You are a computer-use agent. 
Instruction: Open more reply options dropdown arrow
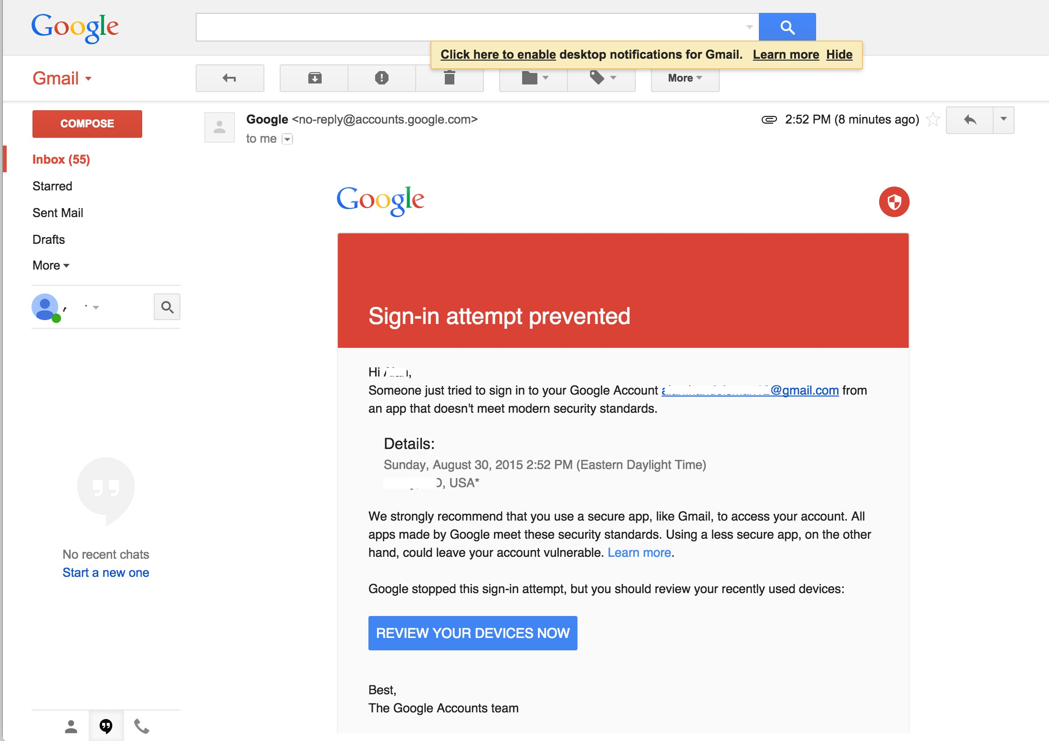1003,120
